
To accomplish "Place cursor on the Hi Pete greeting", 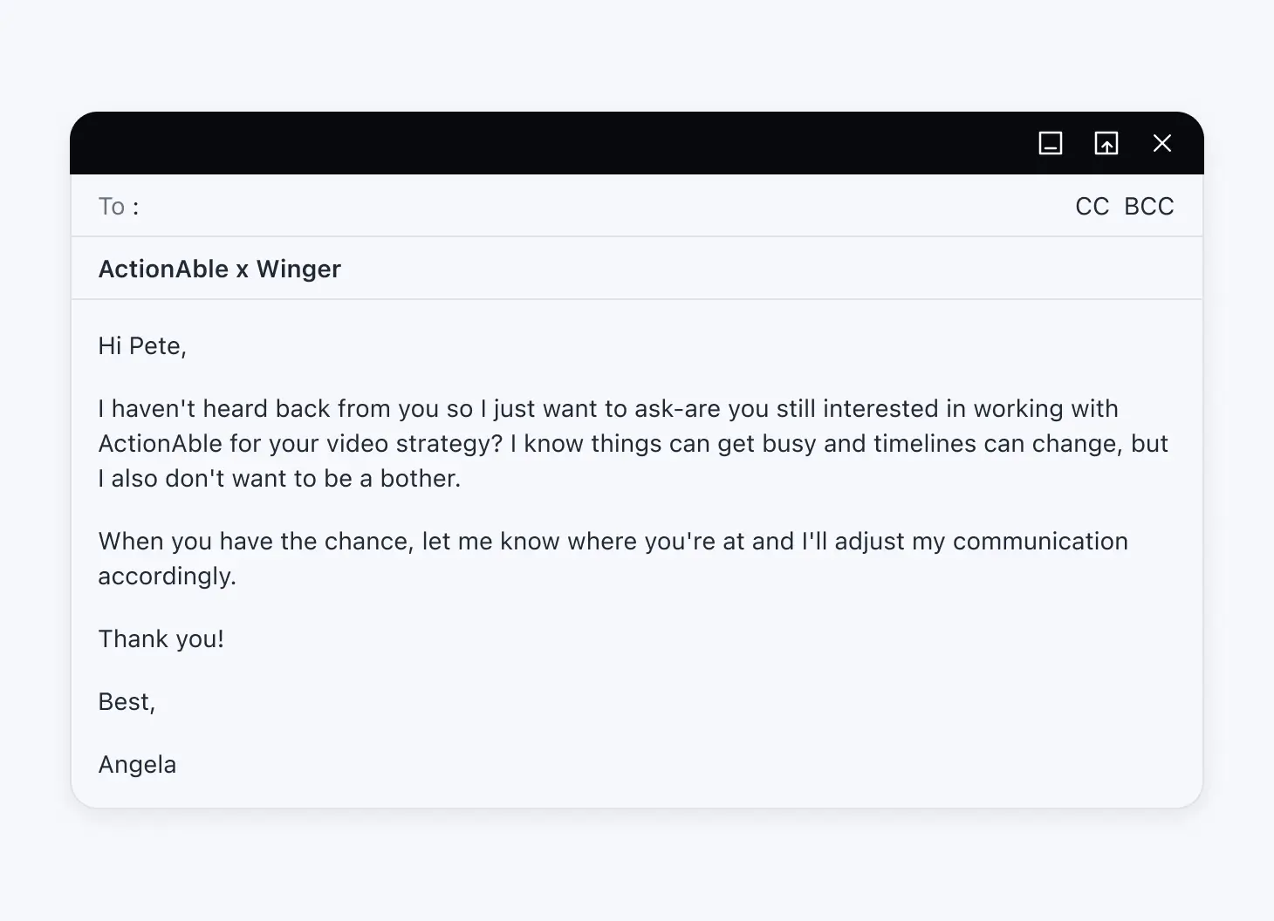I will click(x=142, y=346).
